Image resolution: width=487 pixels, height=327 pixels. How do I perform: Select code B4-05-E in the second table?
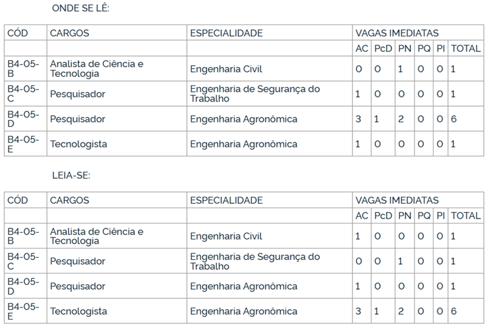pos(23,311)
